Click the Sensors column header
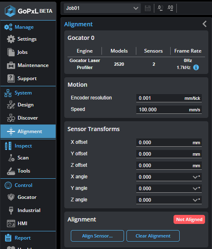 [153, 51]
